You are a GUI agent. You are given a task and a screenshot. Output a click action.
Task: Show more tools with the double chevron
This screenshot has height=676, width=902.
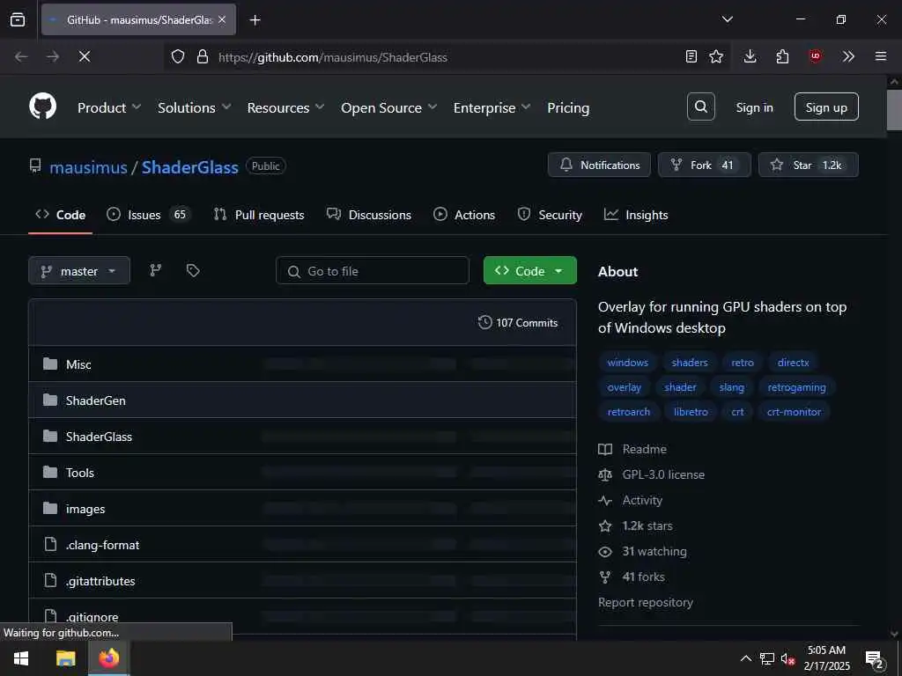848,56
